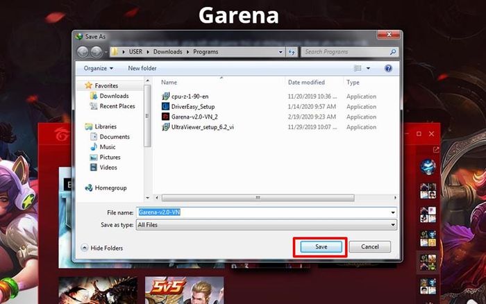Click Programs in the address path

pos(206,52)
